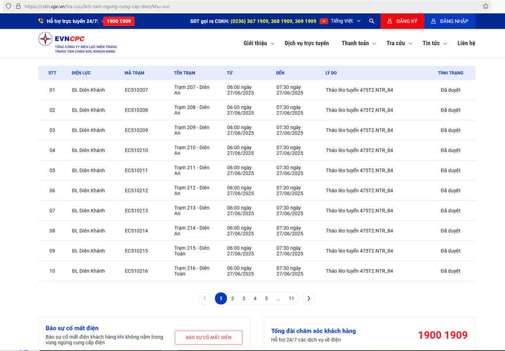Select page 1 in pagination

click(221, 299)
